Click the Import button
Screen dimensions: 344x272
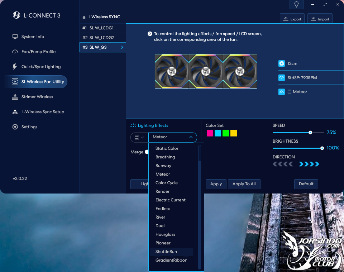click(320, 19)
